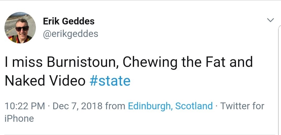Image resolution: width=281 pixels, height=135 pixels.
Task: Click the word iPhone on the last line
Action: click(x=19, y=119)
